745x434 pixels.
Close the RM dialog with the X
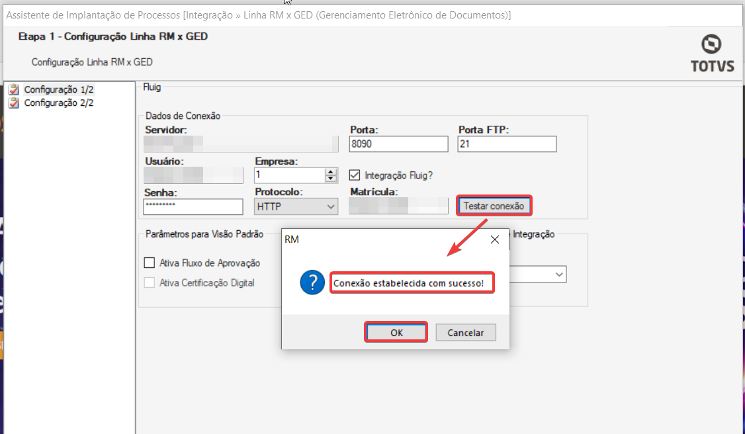coord(495,239)
